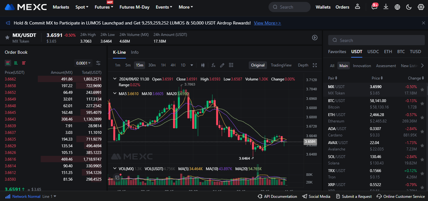428x201 pixels.
Task: Open the Futures dropdown menu
Action: (104, 7)
